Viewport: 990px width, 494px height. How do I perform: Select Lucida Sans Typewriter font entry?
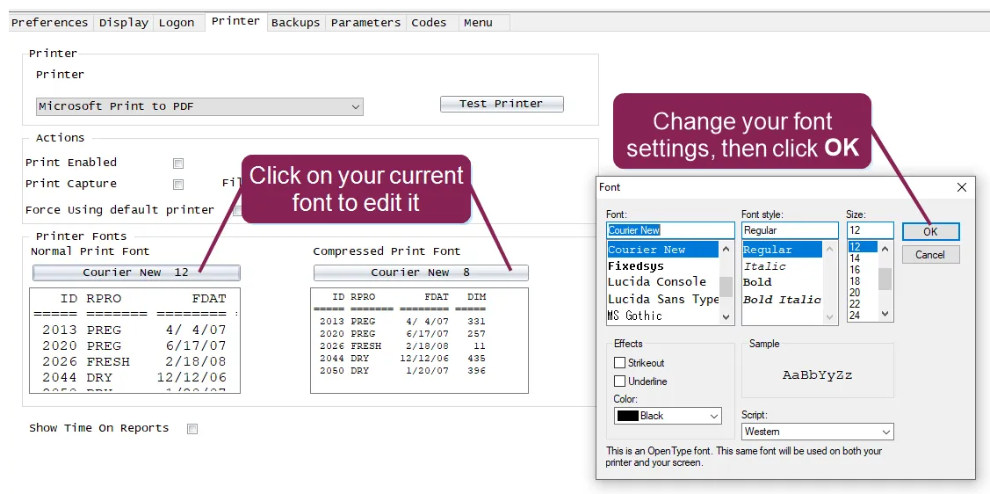(662, 299)
